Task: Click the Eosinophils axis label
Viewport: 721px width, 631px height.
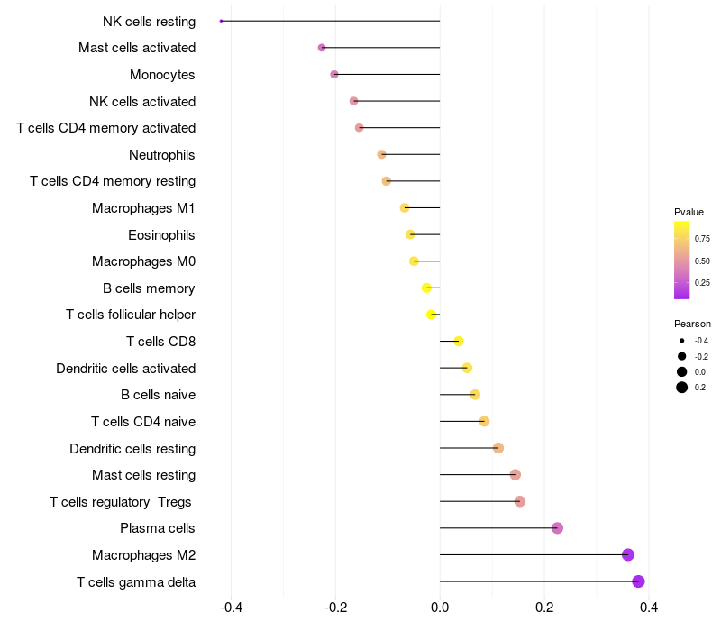Action: pos(161,235)
